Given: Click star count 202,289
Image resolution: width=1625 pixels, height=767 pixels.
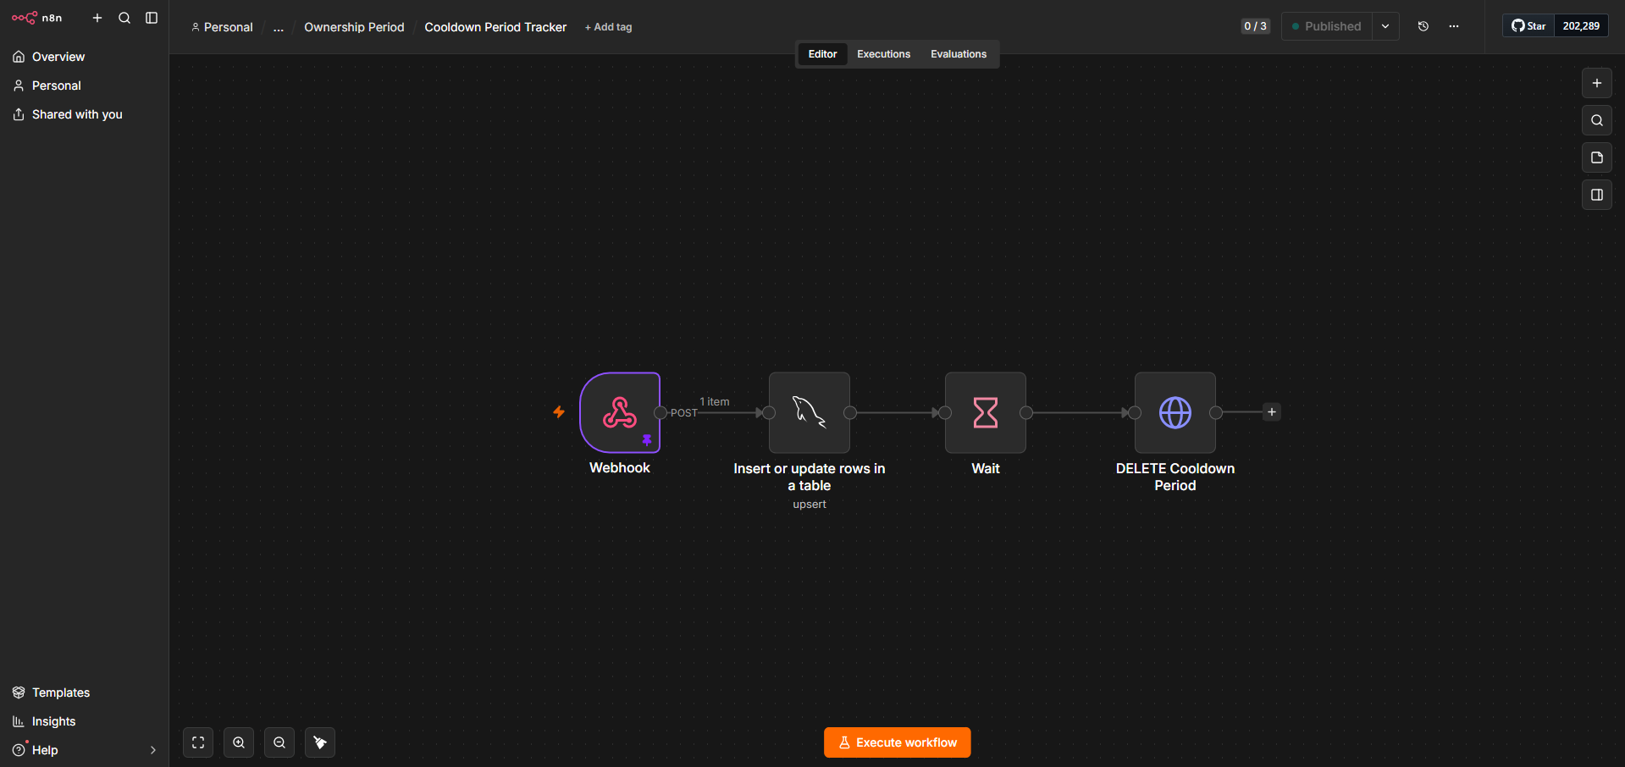Looking at the screenshot, I should pyautogui.click(x=1581, y=26).
